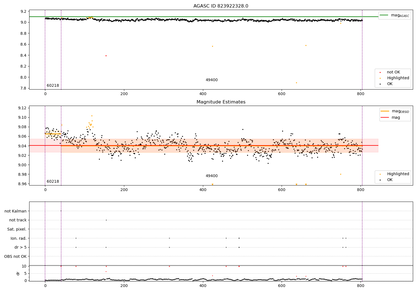Screen dimensions: 417x292
Task: Click the 49400 label in top plot
Action: 212,80
